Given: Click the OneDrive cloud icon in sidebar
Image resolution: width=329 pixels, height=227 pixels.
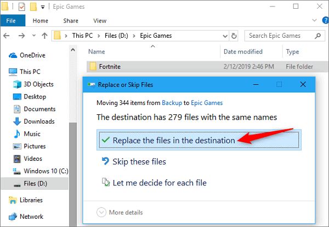Looking at the screenshot, I should (13, 55).
